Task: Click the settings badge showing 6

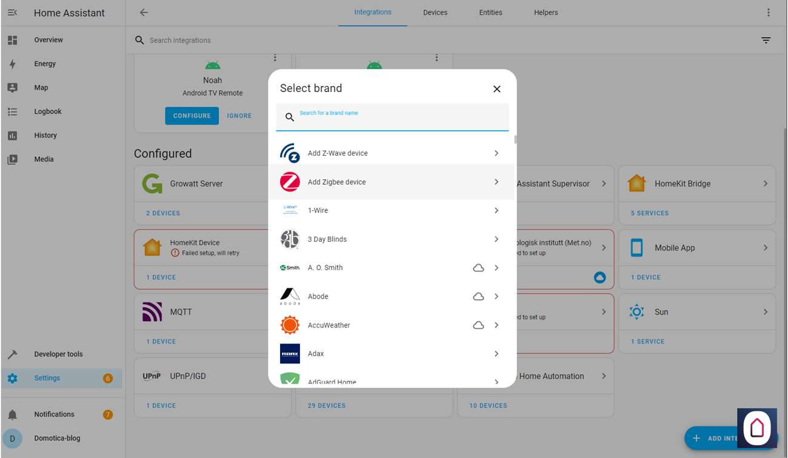Action: pos(108,379)
